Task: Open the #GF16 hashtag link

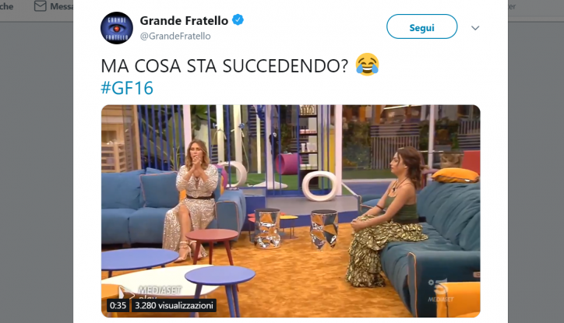Action: pos(127,88)
